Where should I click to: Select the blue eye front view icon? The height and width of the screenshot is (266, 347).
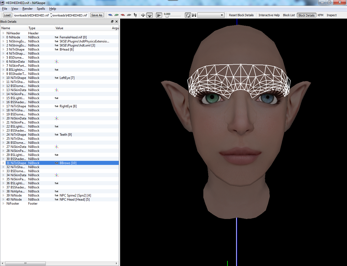click(110, 15)
